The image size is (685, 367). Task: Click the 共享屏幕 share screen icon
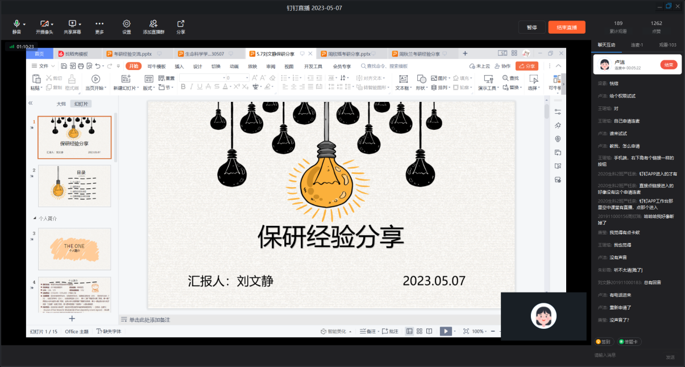click(x=72, y=23)
